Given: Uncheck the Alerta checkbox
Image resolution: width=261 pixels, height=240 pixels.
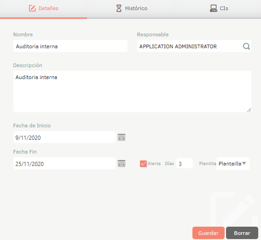Looking at the screenshot, I should tap(143, 164).
